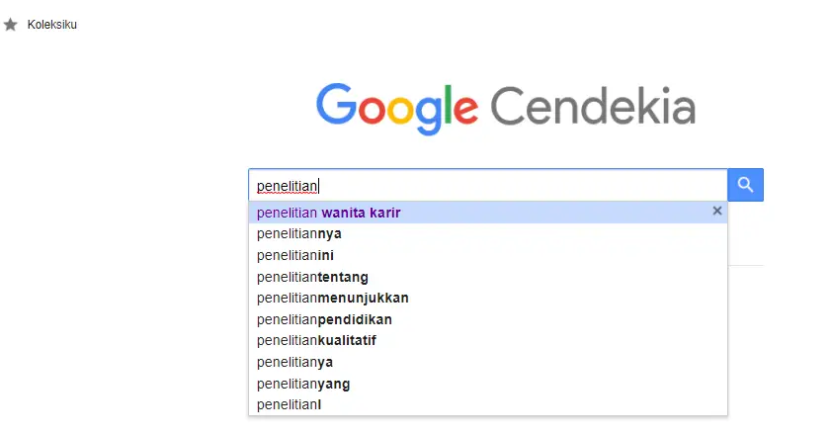This screenshot has width=832, height=434.
Task: Choose the 'penelitianya' suggestion
Action: pos(294,362)
